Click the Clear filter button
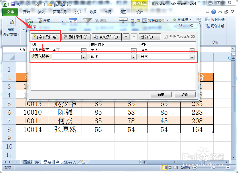This screenshot has width=238, height=173. coord(101,20)
